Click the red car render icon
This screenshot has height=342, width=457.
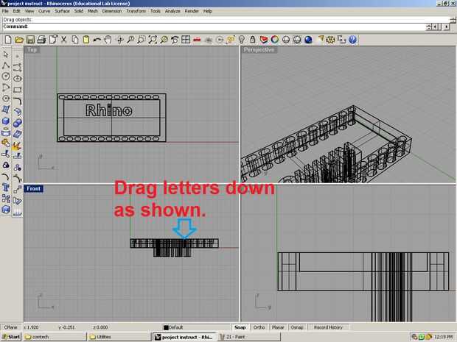197,40
